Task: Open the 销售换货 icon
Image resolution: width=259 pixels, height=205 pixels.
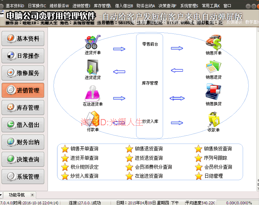Action: click(213, 92)
